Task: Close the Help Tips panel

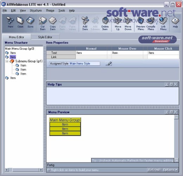Action: pyautogui.click(x=176, y=84)
